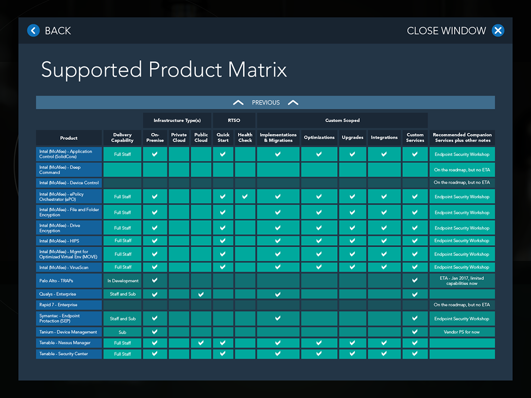Click In Development delivery capability cell

(x=122, y=280)
